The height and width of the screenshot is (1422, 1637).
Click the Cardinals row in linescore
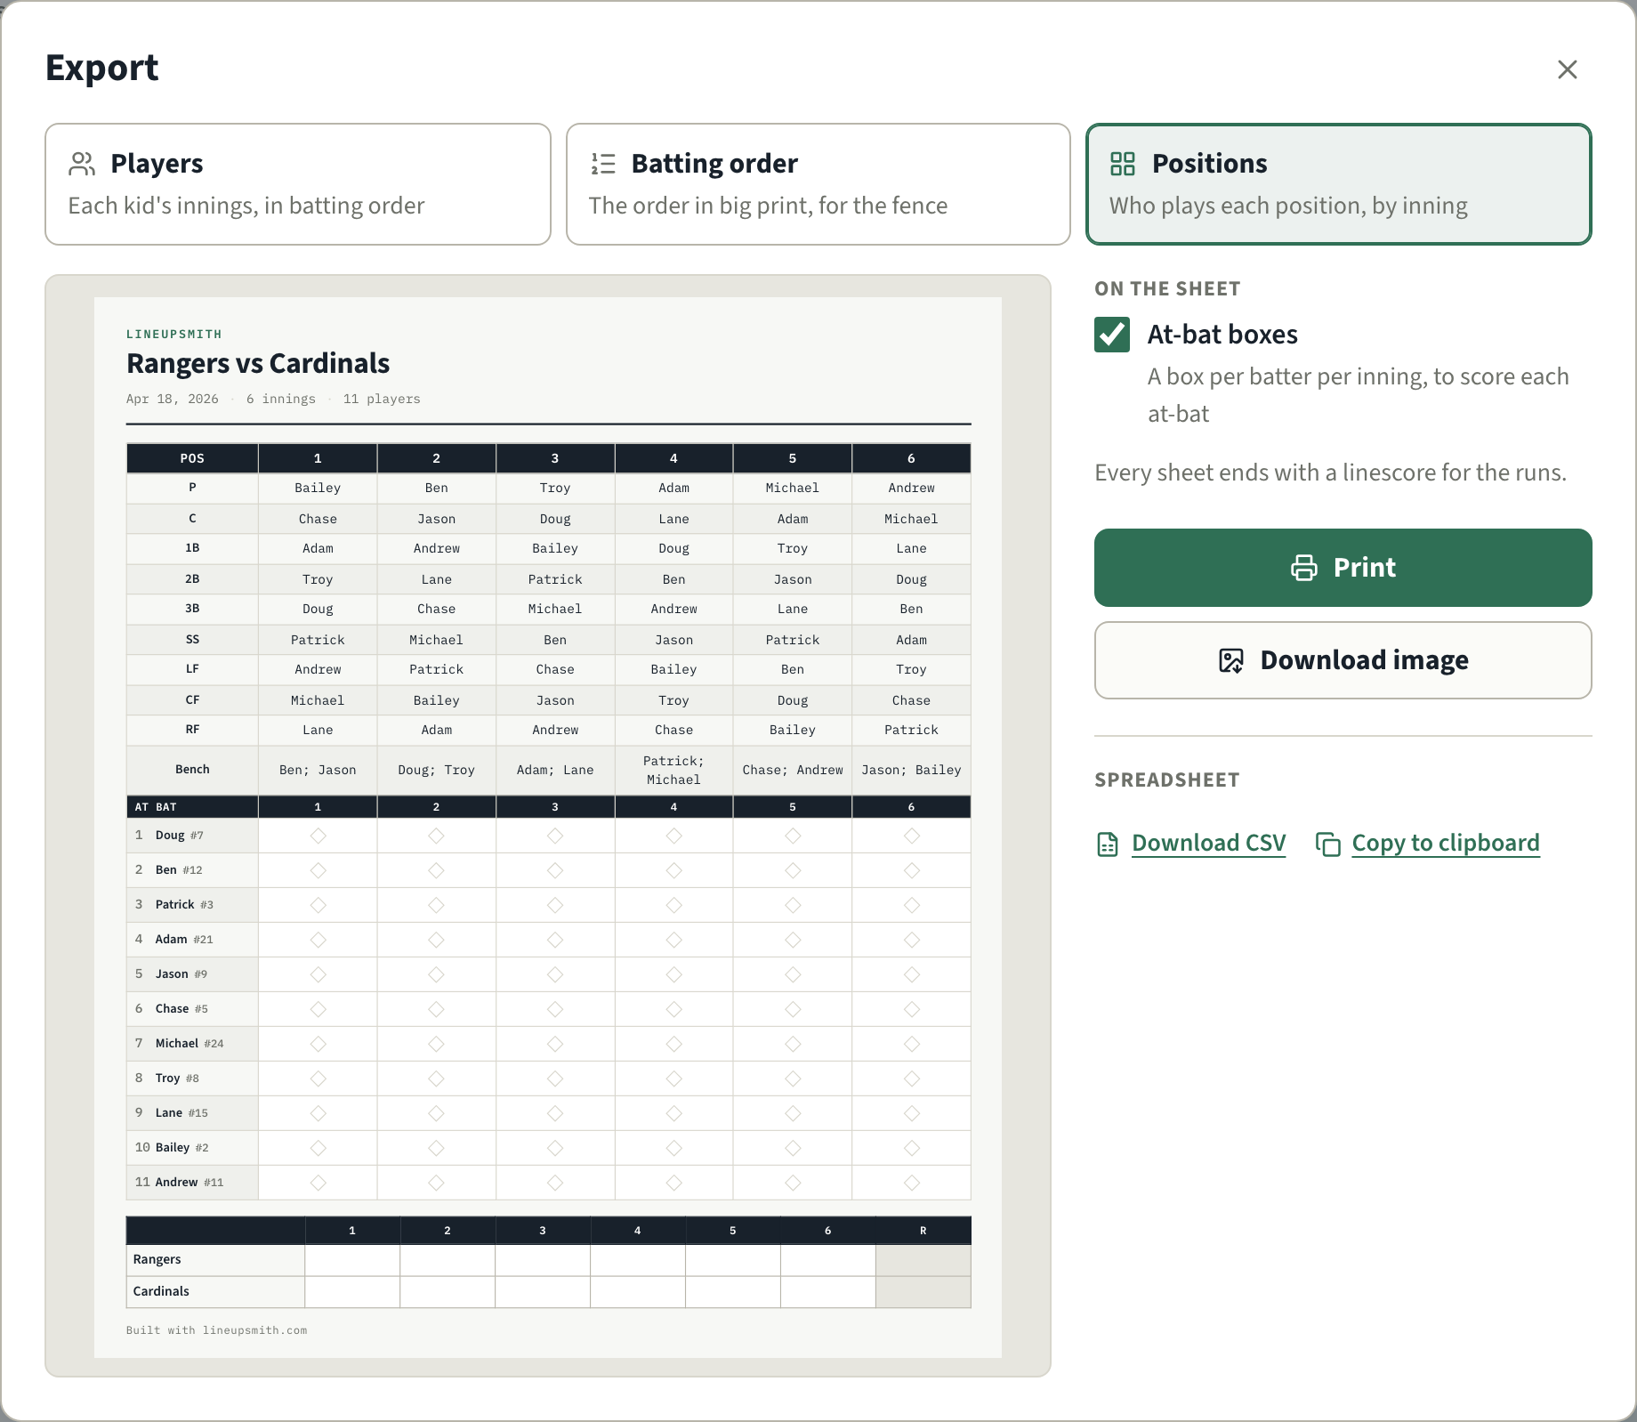pos(548,1292)
